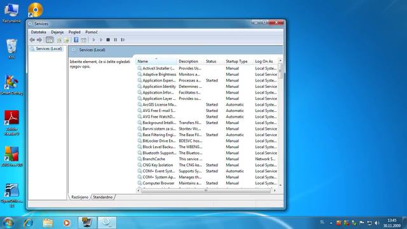Select the OpenOffice desktop shortcut
The image size is (407, 229).
coord(11,195)
